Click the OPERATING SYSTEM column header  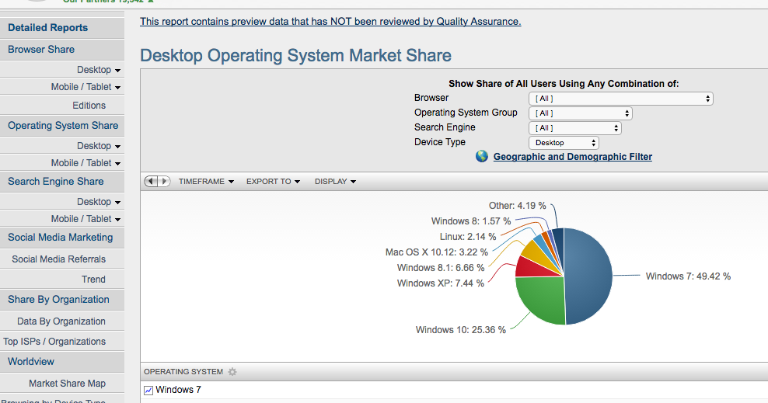pyautogui.click(x=183, y=372)
